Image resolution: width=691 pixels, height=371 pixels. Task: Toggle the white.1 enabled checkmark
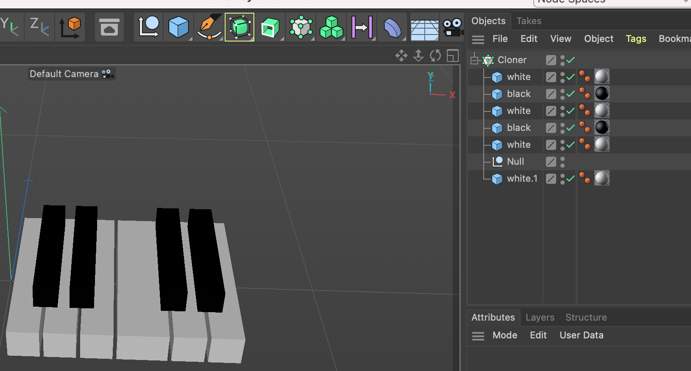pyautogui.click(x=571, y=178)
